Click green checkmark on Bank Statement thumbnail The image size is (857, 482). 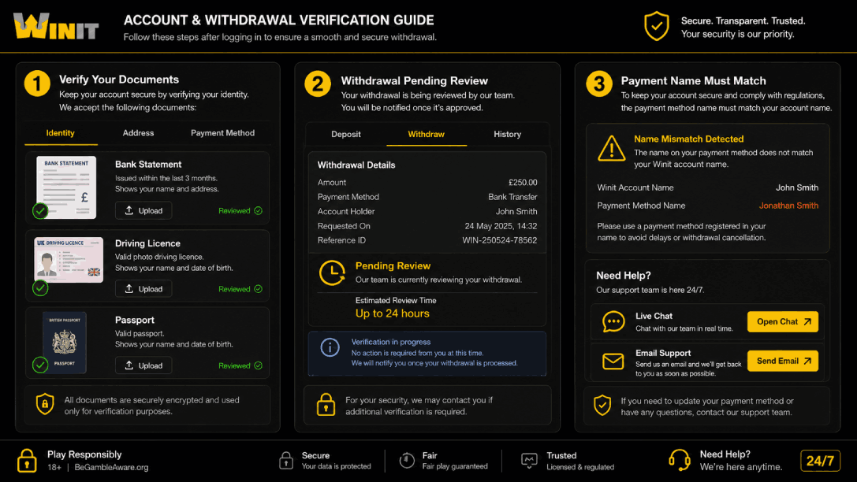point(40,211)
